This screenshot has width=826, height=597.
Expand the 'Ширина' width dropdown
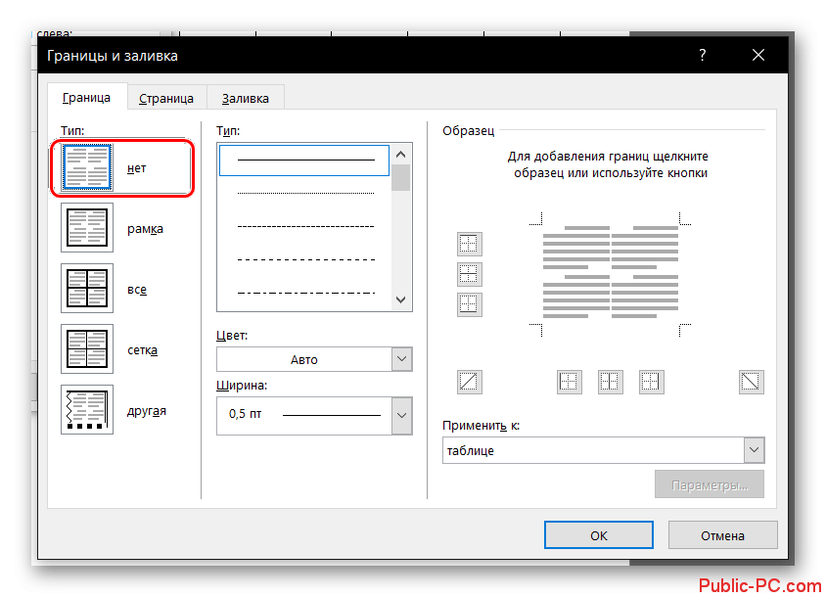(401, 415)
